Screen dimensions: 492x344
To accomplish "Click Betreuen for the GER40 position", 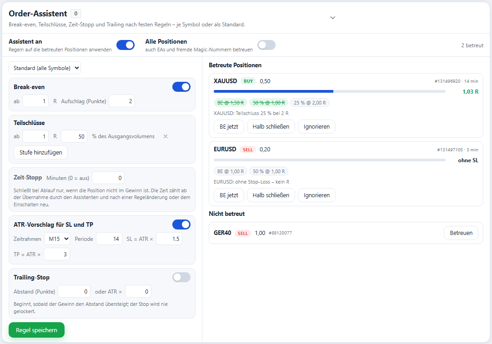I will click(461, 233).
